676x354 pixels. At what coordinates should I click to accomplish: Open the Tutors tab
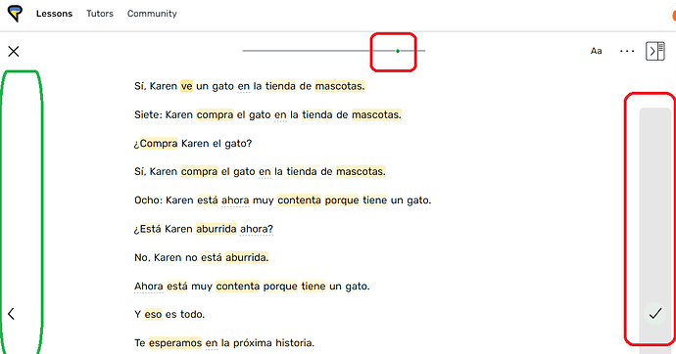[100, 14]
